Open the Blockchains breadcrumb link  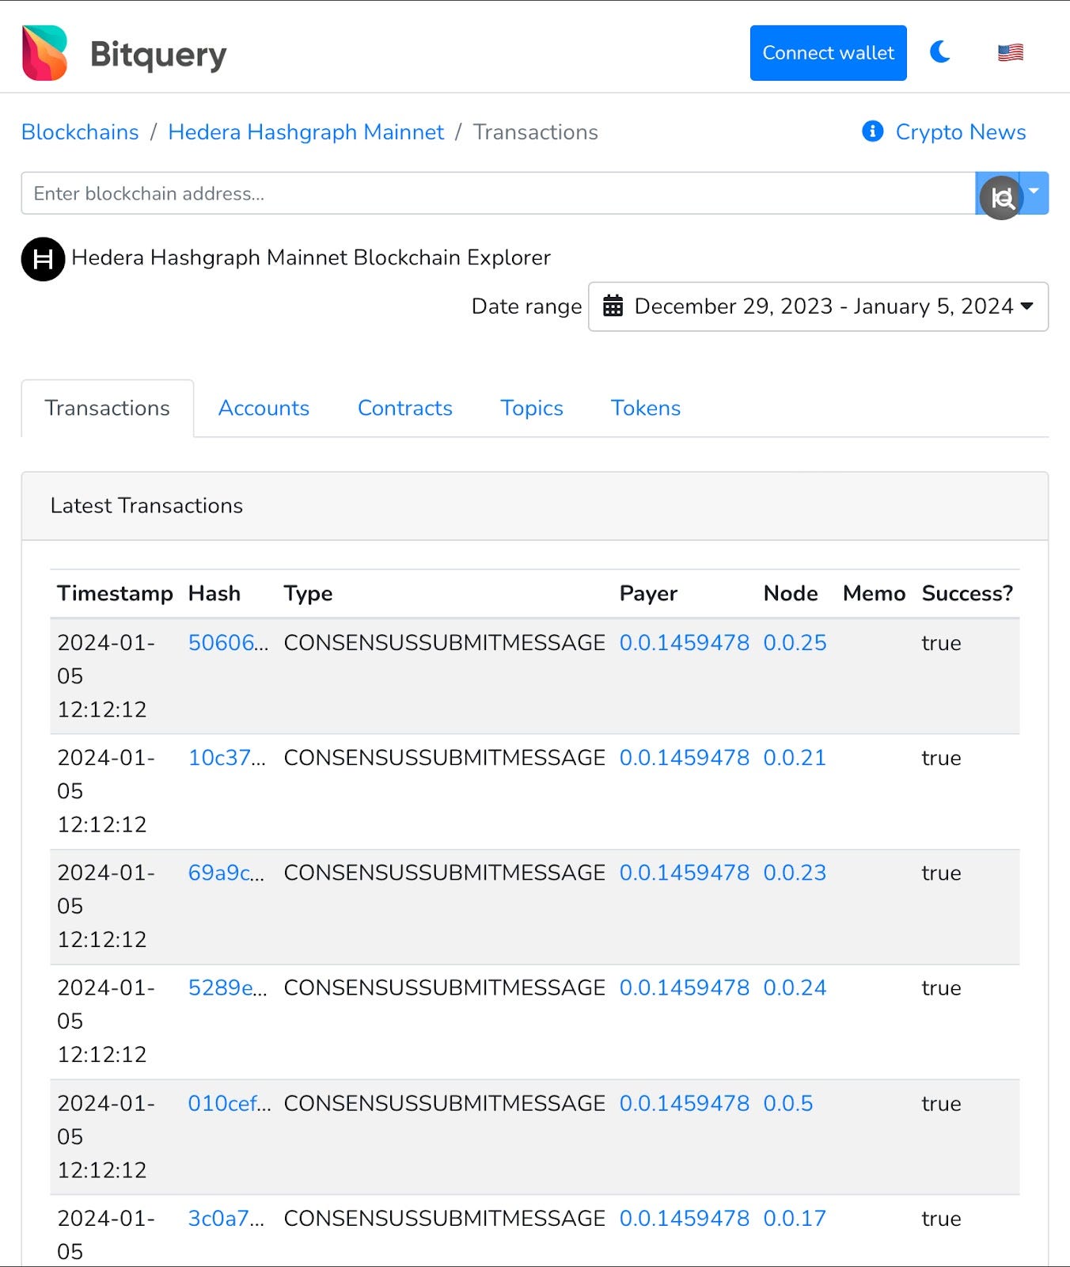point(80,132)
